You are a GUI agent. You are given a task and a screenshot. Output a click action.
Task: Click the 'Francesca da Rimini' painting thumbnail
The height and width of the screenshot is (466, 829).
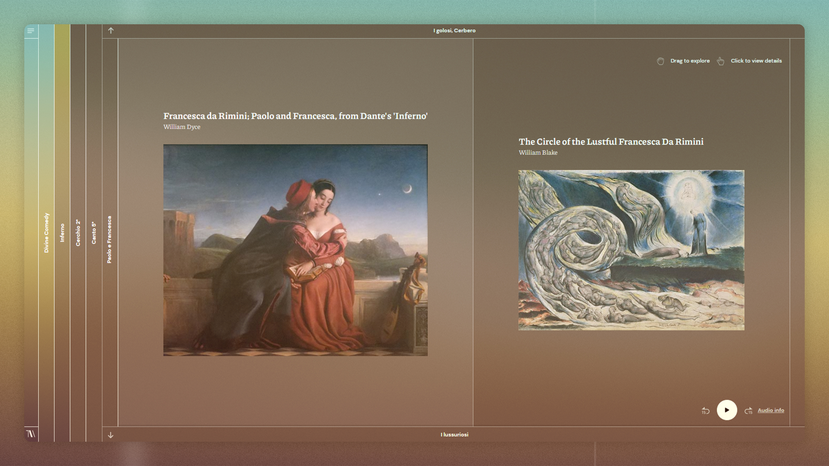click(295, 249)
